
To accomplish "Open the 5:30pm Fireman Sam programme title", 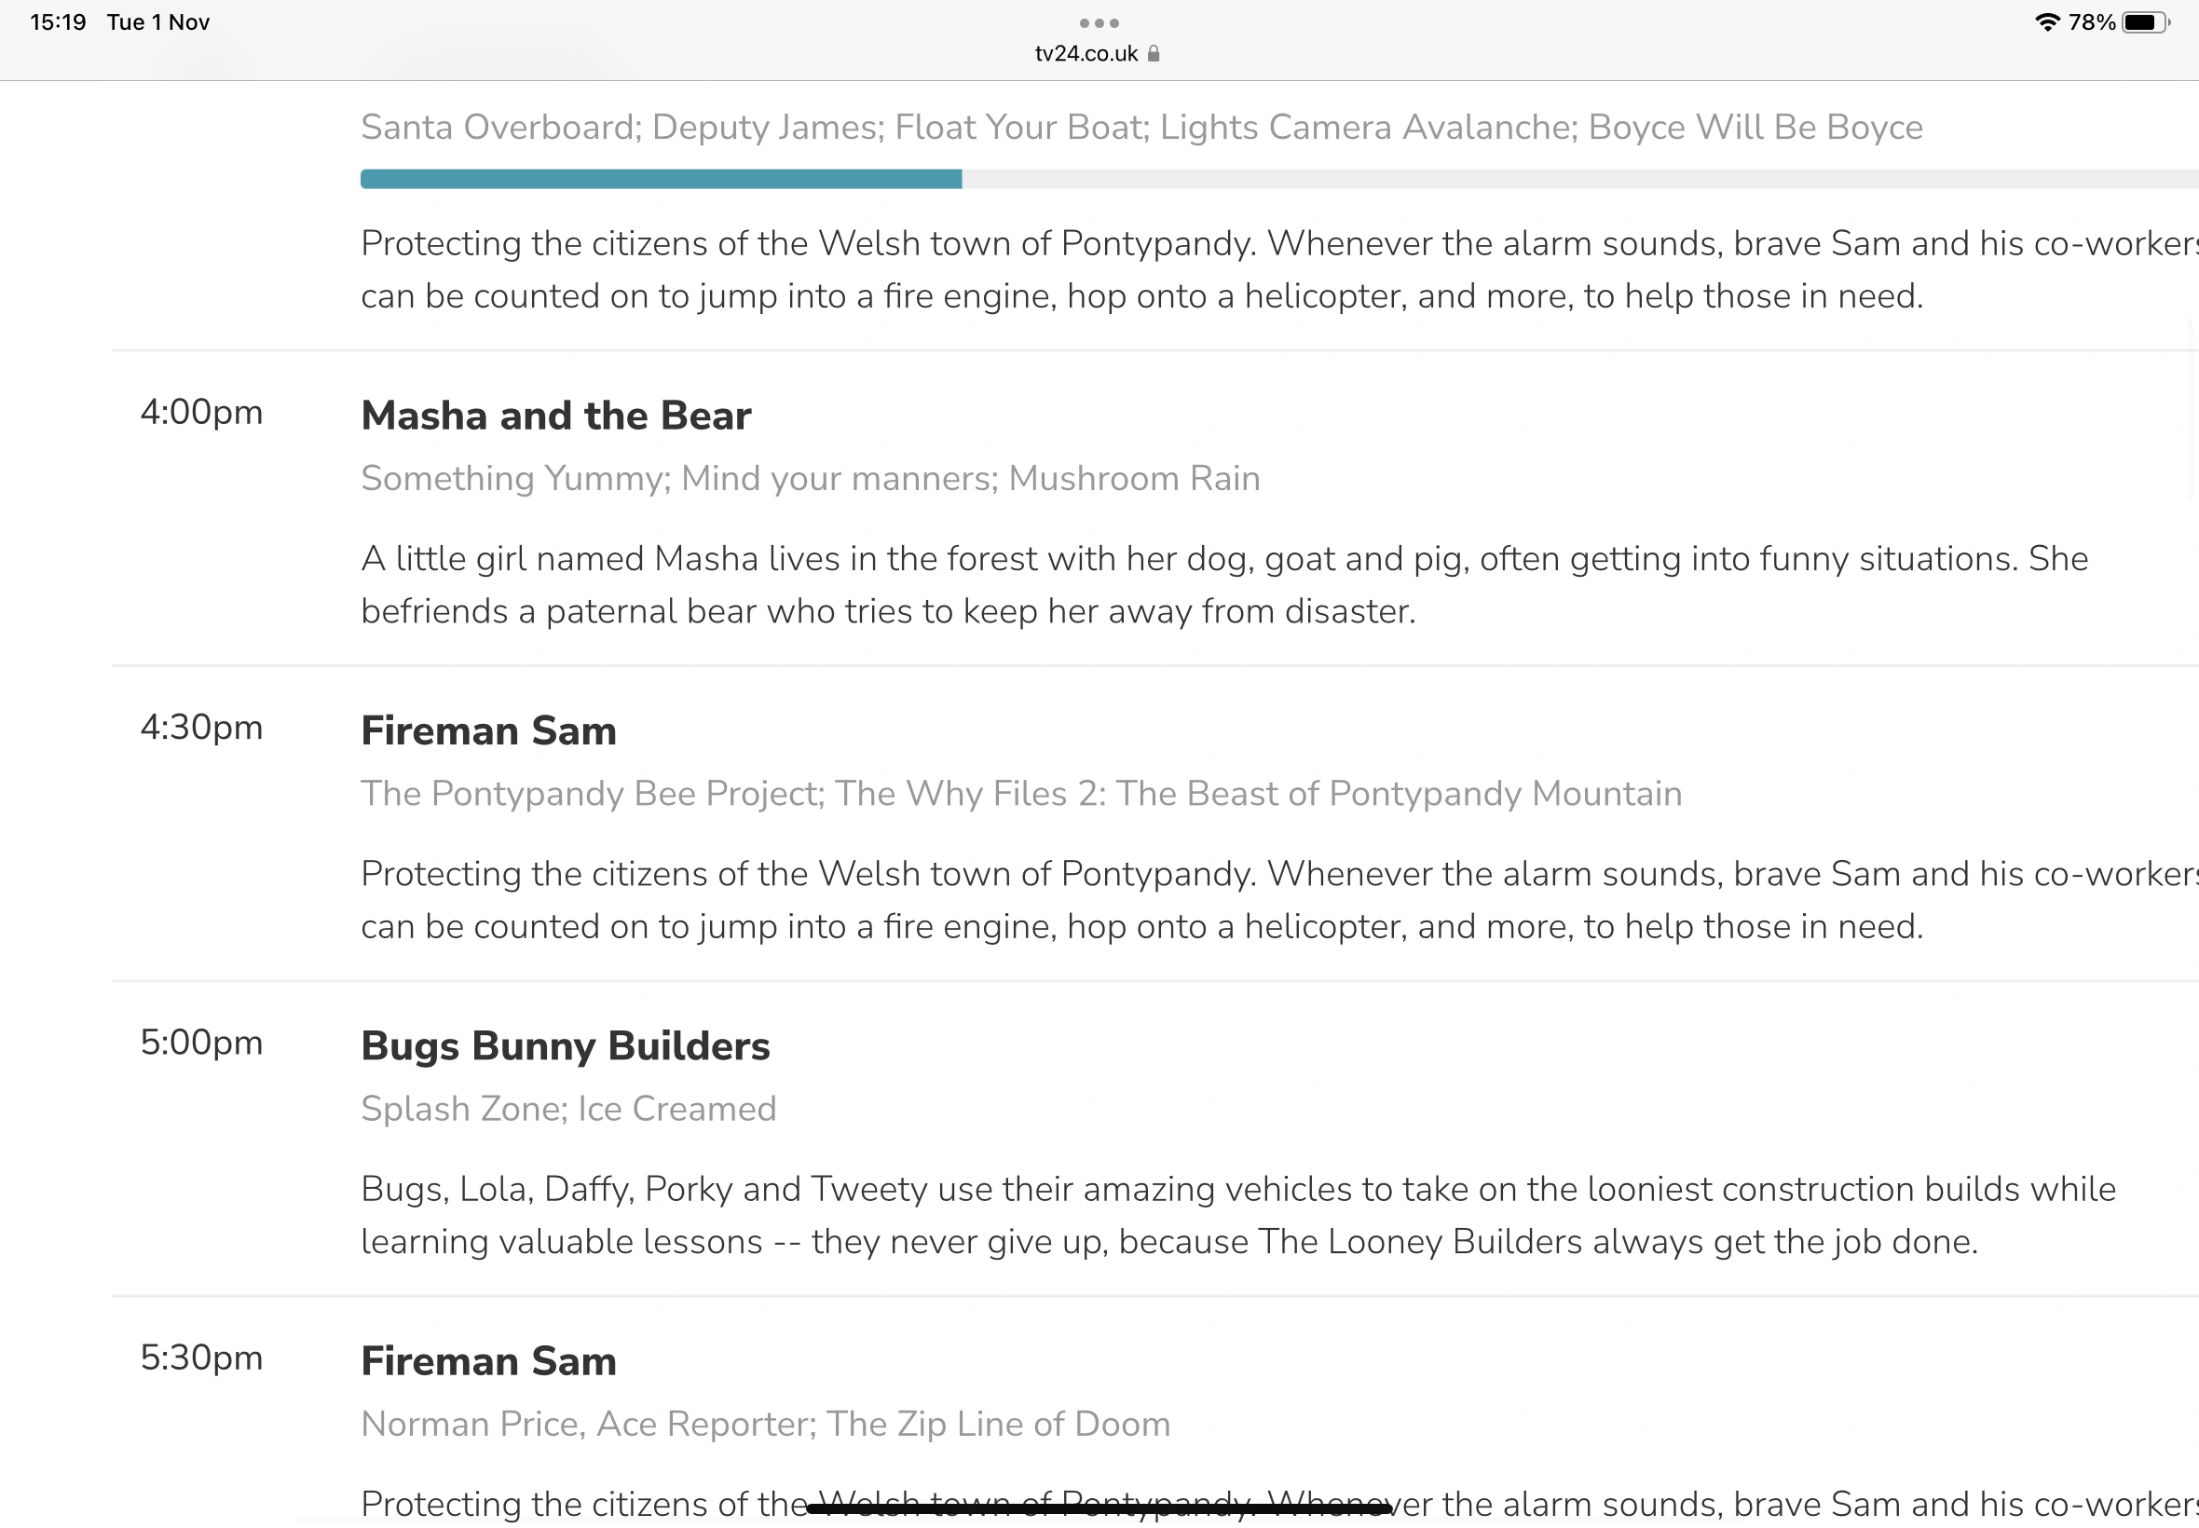I will [x=488, y=1360].
